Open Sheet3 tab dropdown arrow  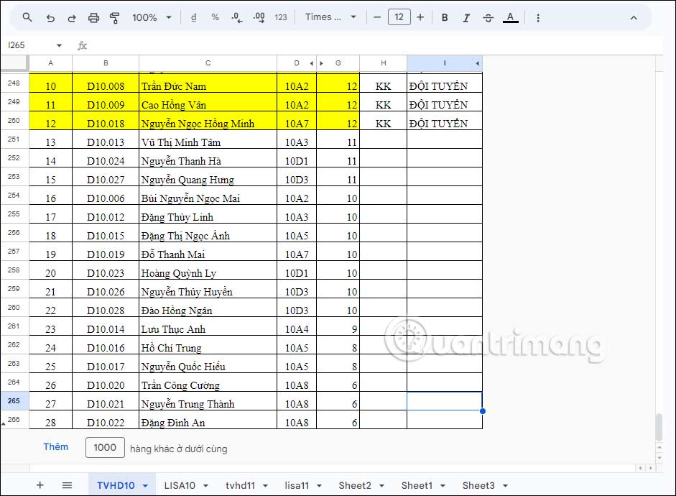505,486
